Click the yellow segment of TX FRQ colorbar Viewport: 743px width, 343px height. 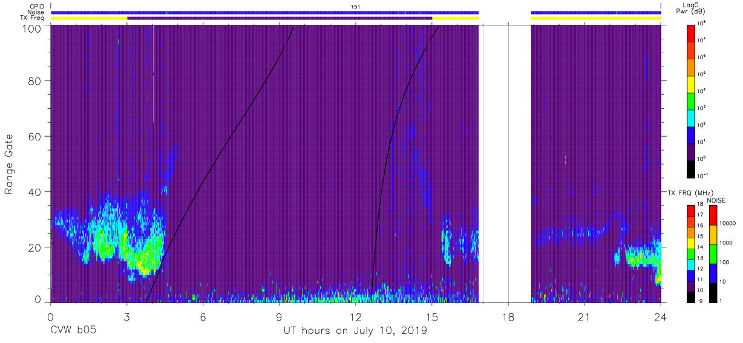coord(692,244)
